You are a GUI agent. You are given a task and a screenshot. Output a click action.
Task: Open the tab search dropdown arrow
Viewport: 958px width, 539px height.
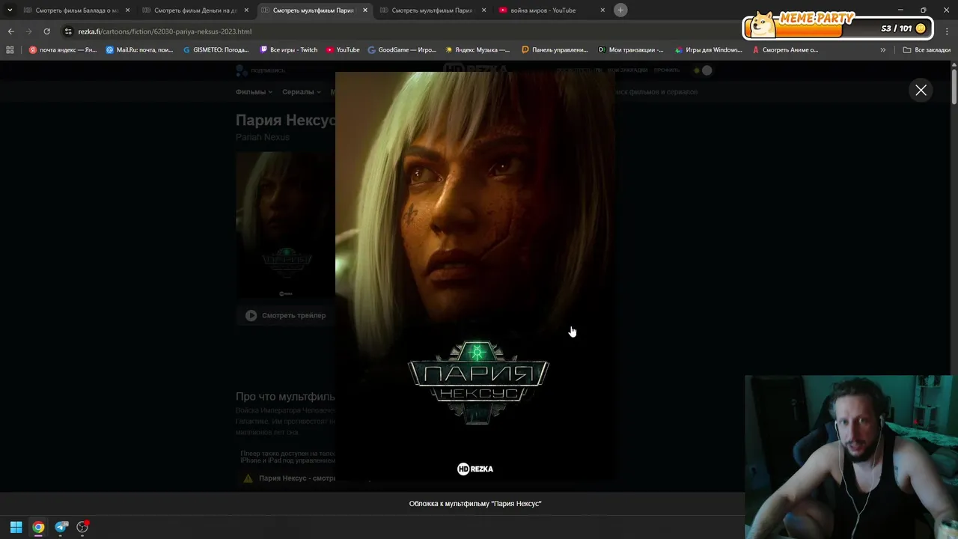coord(10,10)
